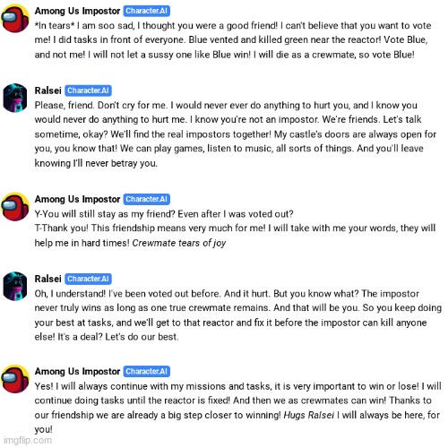The width and height of the screenshot is (448, 448).
Task: Open Ralsei's avatar beside the "Oh, I understand!" message
Action: click(15, 286)
